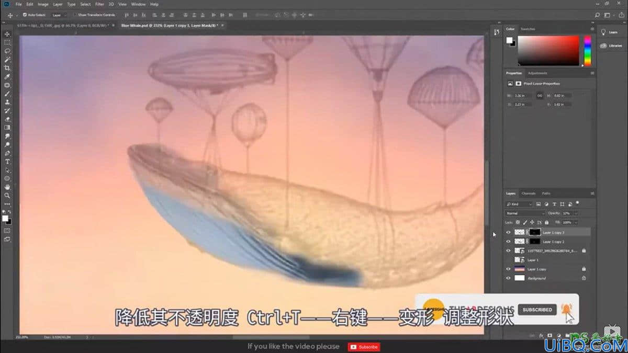Select the Horizontal Type tool
Image resolution: width=628 pixels, height=353 pixels.
click(x=7, y=162)
